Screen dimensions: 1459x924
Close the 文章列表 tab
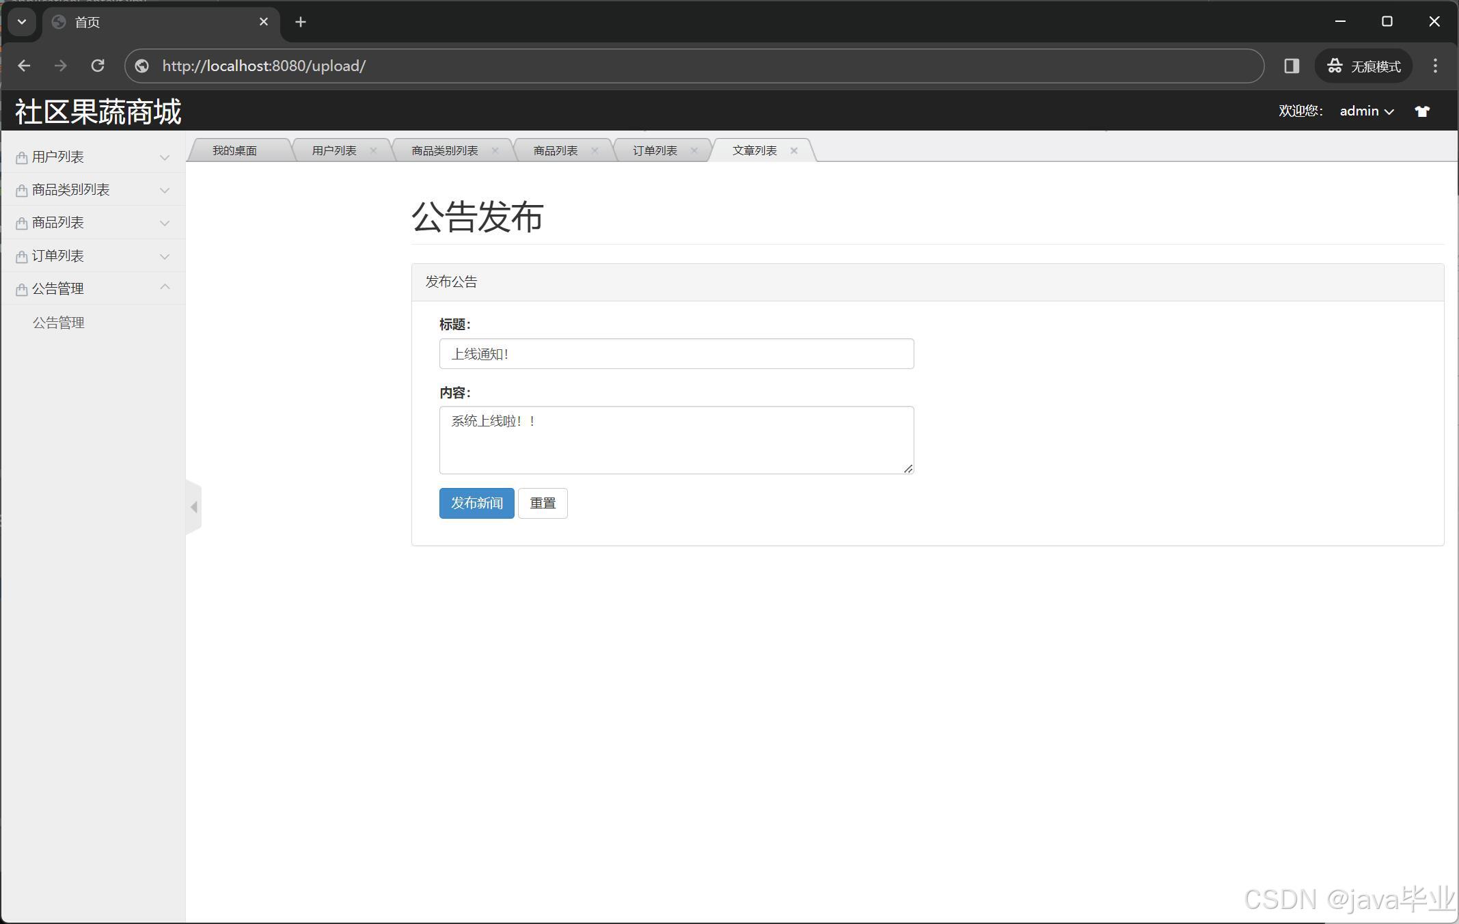pyautogui.click(x=794, y=150)
